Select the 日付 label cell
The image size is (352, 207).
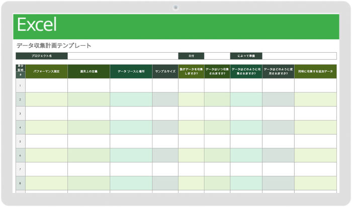(x=191, y=56)
